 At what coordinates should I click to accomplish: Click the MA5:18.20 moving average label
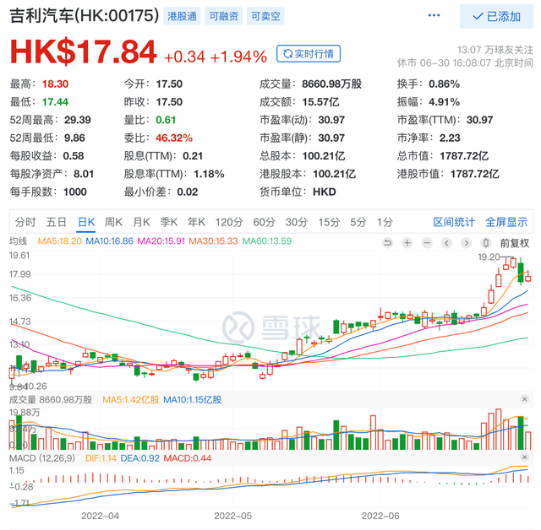(x=60, y=241)
